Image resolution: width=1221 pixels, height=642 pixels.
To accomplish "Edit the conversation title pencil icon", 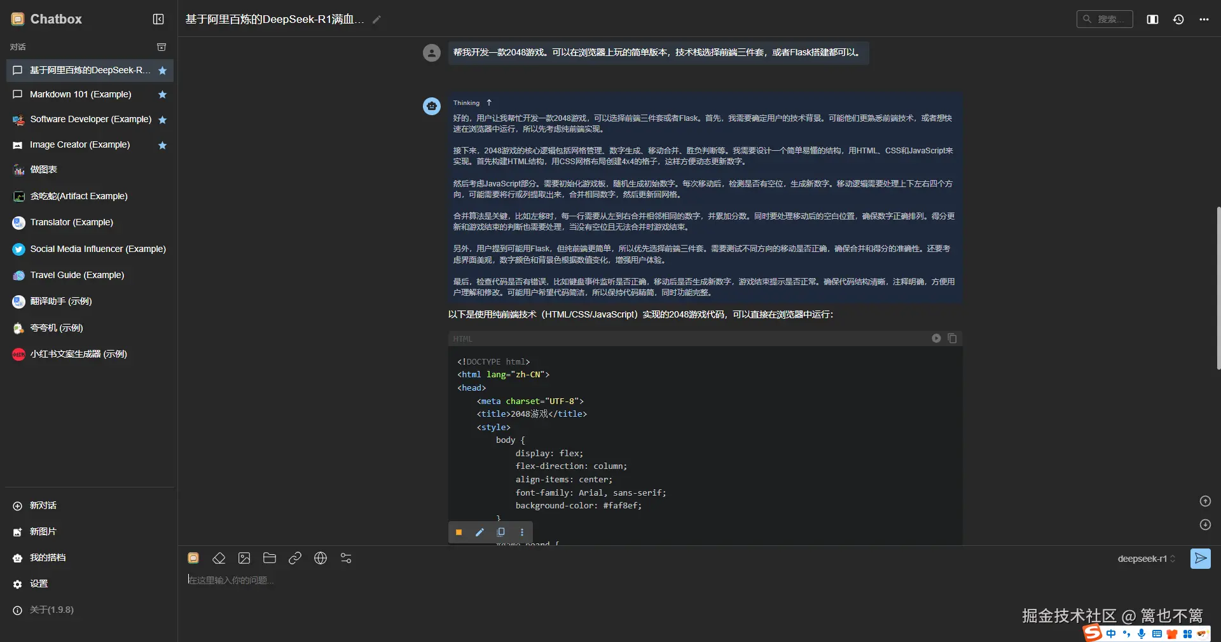I will pyautogui.click(x=376, y=20).
